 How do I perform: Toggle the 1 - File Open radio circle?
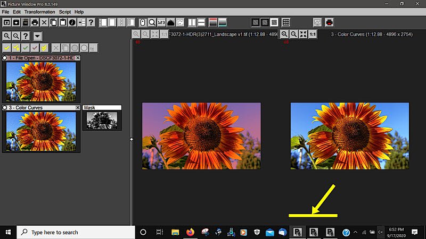[5, 58]
